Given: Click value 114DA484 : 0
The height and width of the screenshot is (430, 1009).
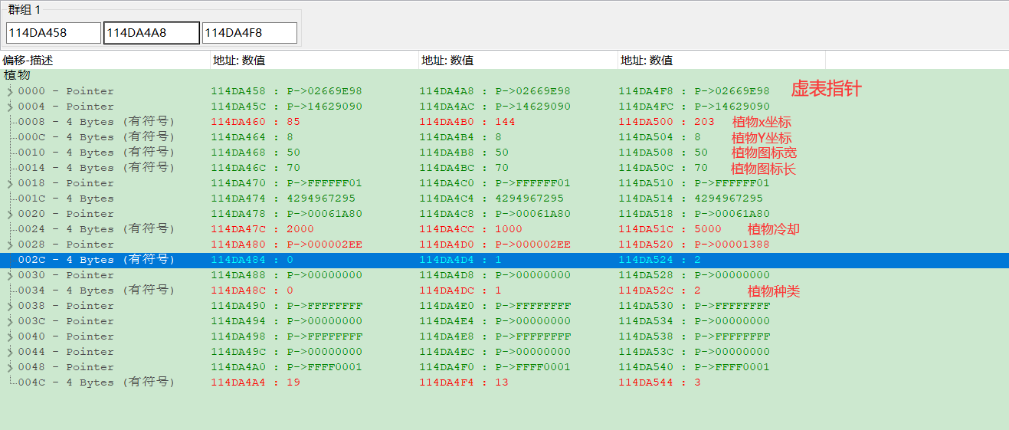Looking at the screenshot, I should 252,260.
